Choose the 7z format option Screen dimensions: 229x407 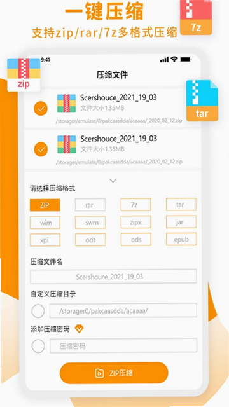click(135, 205)
